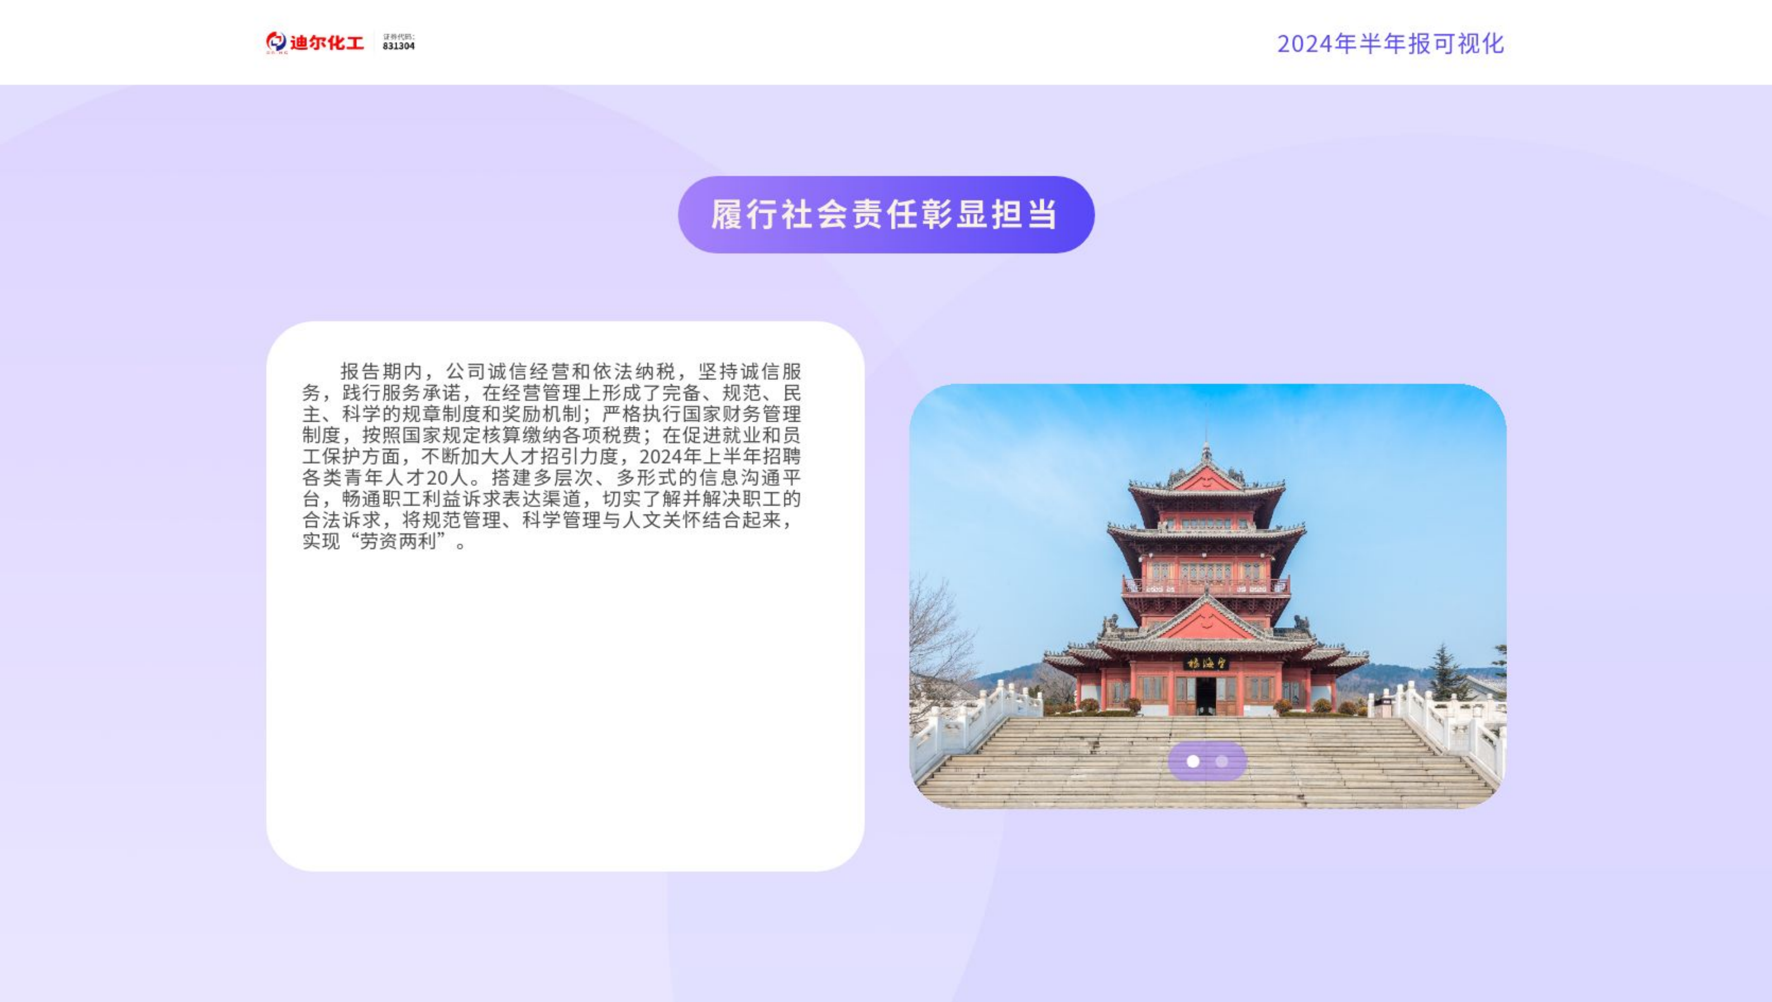Image resolution: width=1772 pixels, height=1002 pixels.
Task: Click the small 证券代码 label above the code
Action: [399, 36]
